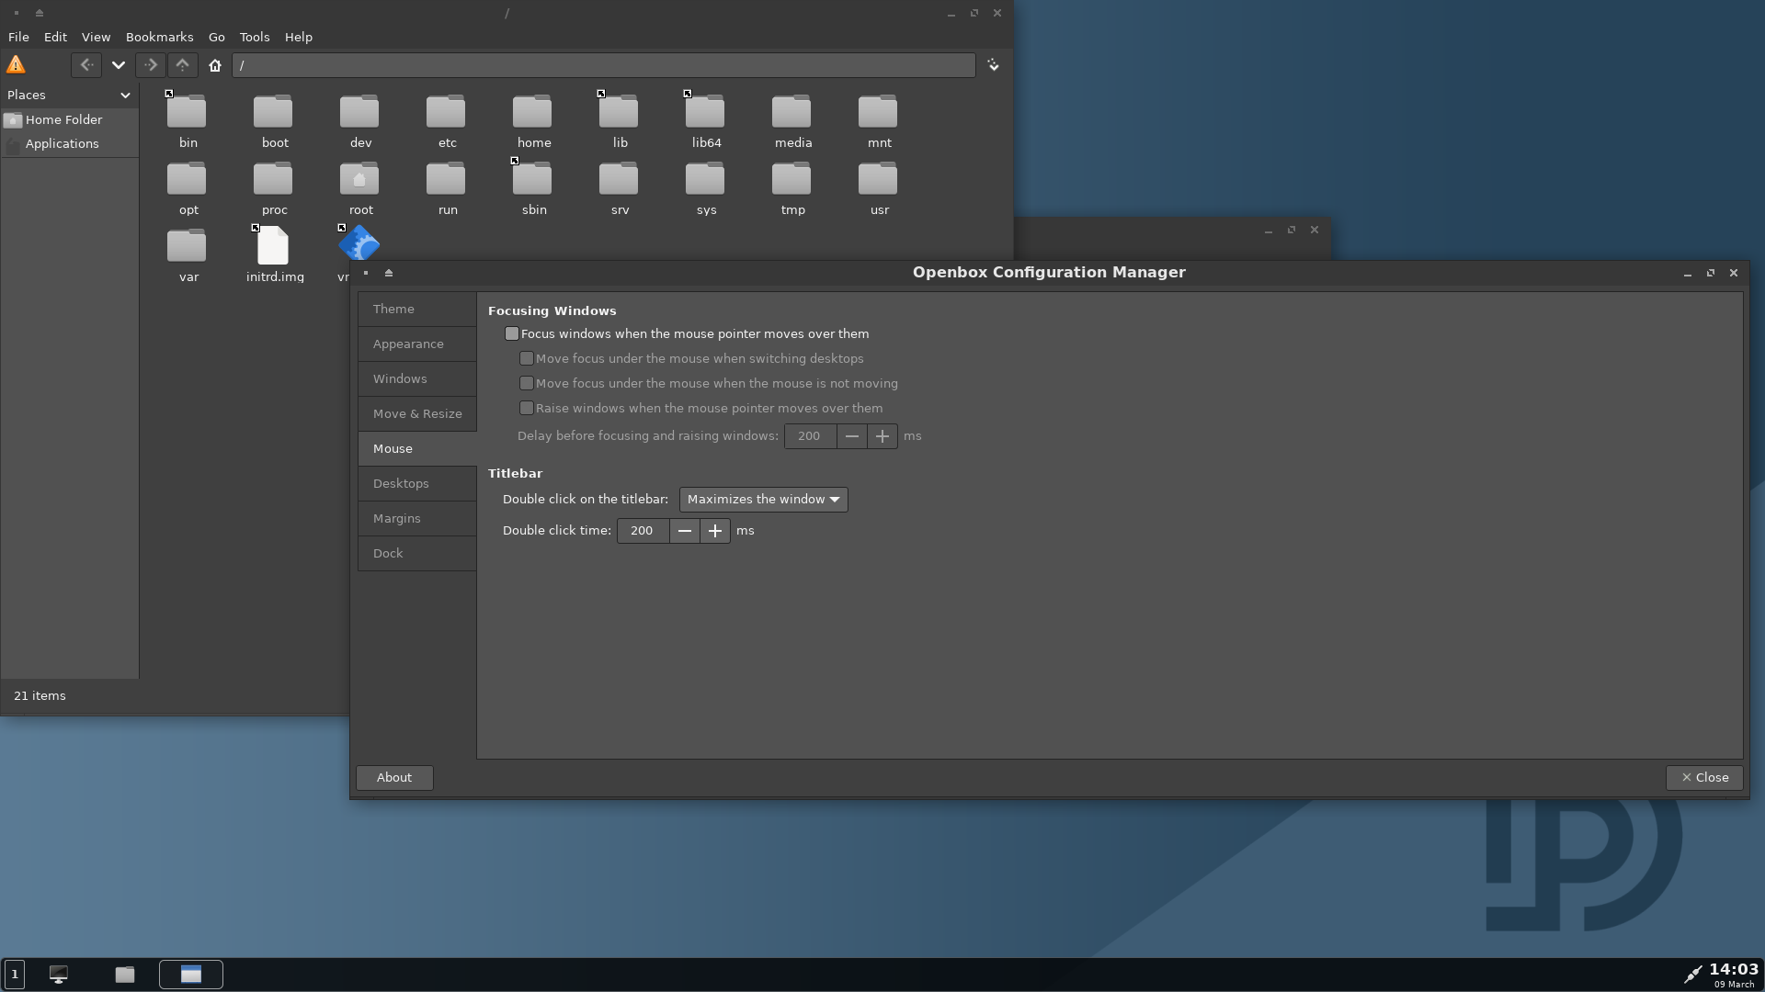Screen dimensions: 1765x992
Task: Click the About button
Action: click(x=394, y=778)
